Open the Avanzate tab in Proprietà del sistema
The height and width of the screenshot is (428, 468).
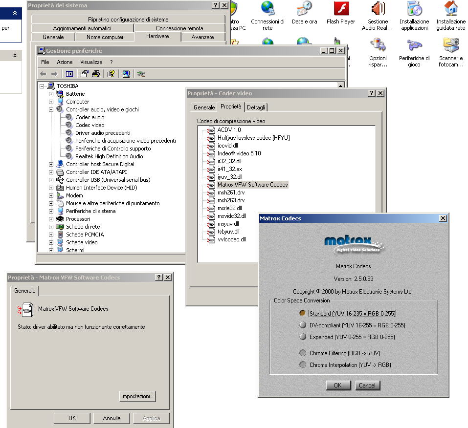coord(202,37)
